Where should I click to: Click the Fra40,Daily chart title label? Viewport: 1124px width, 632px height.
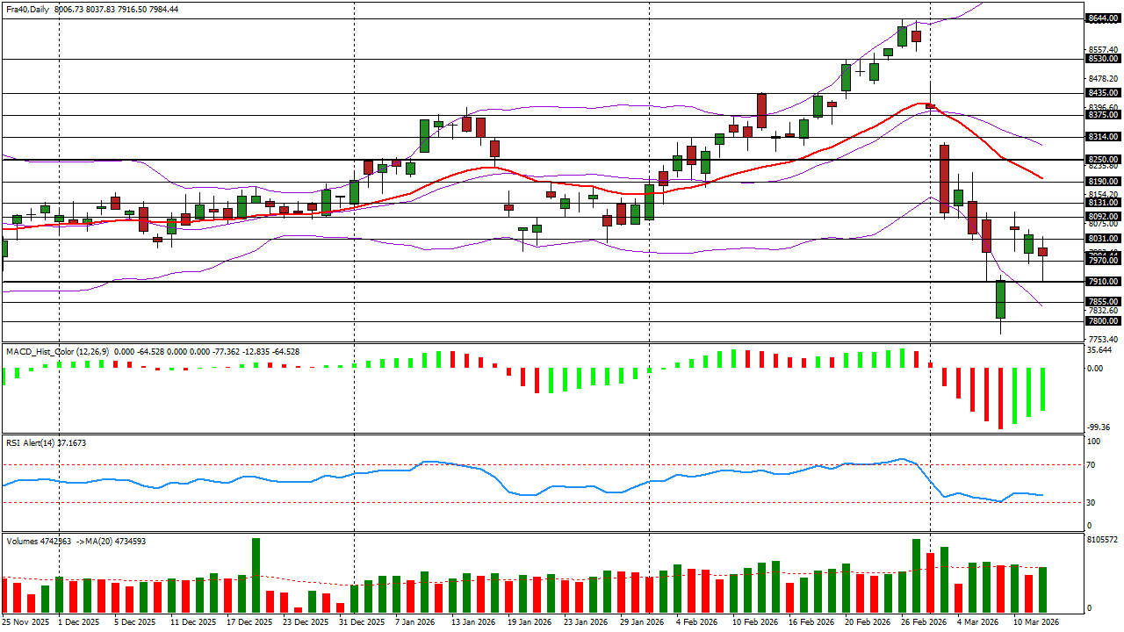(26, 9)
